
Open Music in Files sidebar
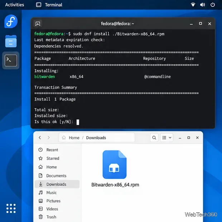(x=57, y=193)
